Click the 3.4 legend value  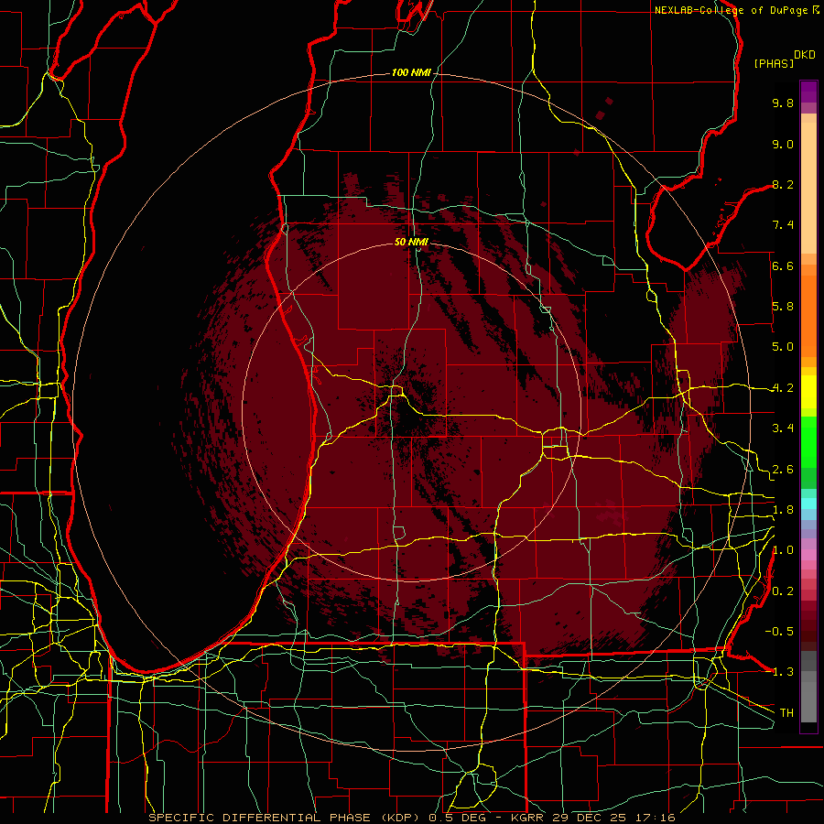783,428
